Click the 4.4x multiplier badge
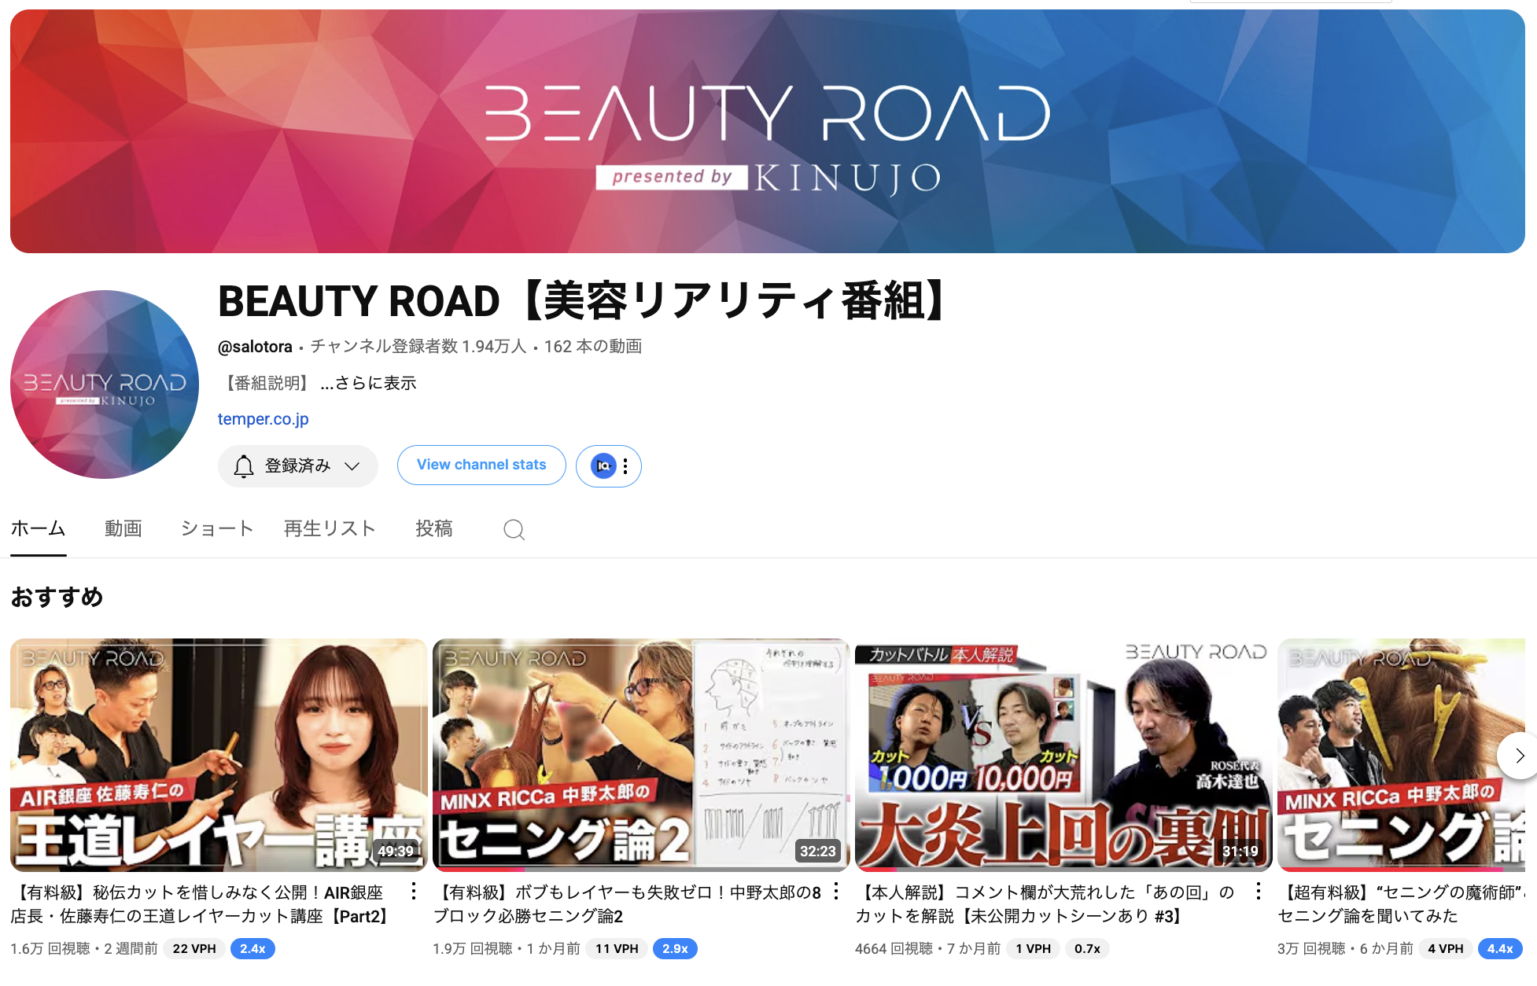This screenshot has height=986, width=1537. click(x=1500, y=949)
